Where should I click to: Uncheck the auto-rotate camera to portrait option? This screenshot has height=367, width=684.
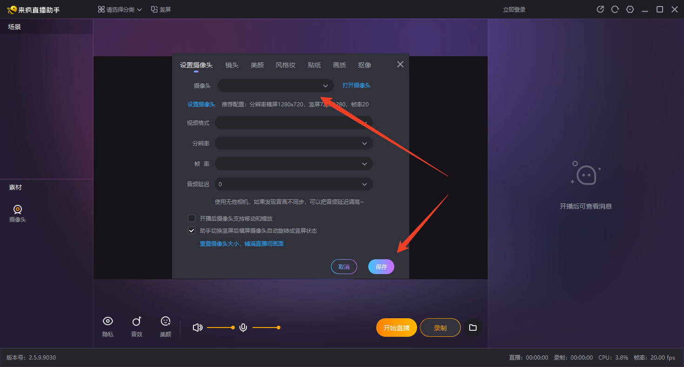click(191, 230)
